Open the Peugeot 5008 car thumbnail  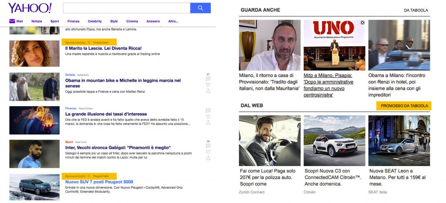[34, 187]
